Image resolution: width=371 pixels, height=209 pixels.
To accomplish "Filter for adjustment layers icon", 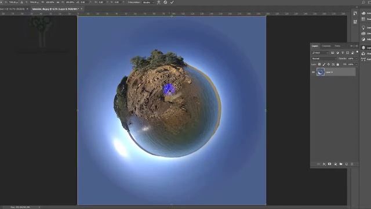I will [x=337, y=53].
